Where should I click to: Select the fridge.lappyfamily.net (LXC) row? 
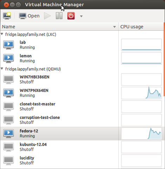click(59, 35)
